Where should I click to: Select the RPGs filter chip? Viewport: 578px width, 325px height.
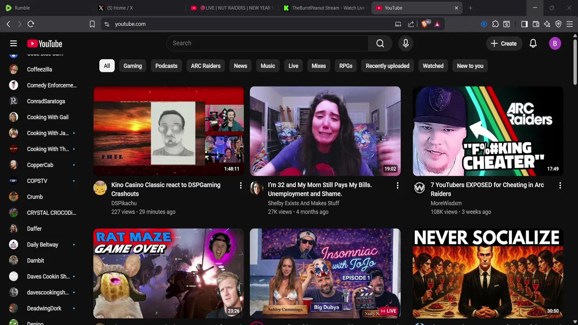click(346, 66)
